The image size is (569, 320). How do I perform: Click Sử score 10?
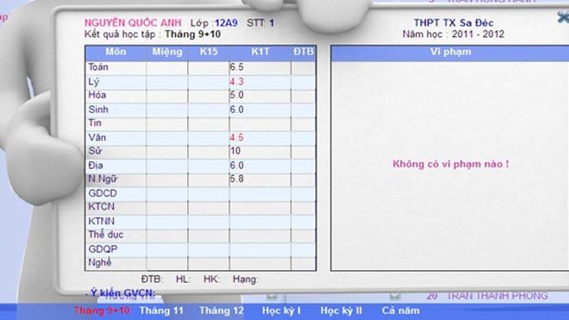[x=235, y=151]
